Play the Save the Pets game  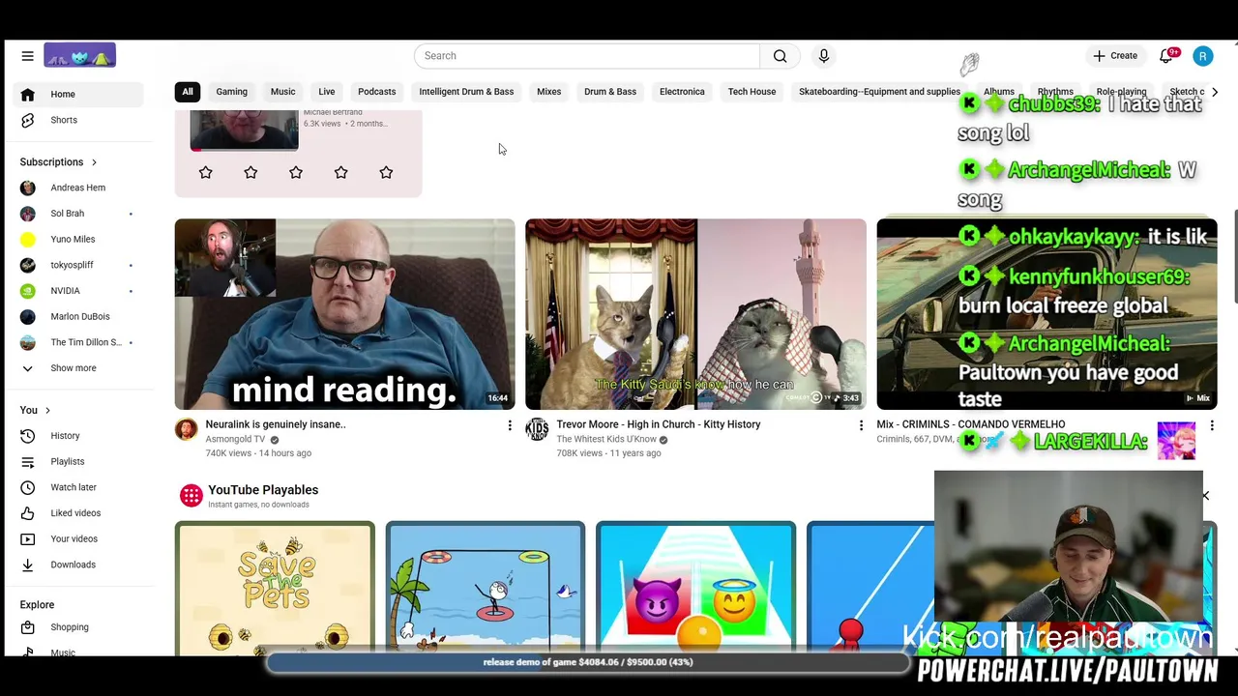(x=275, y=589)
